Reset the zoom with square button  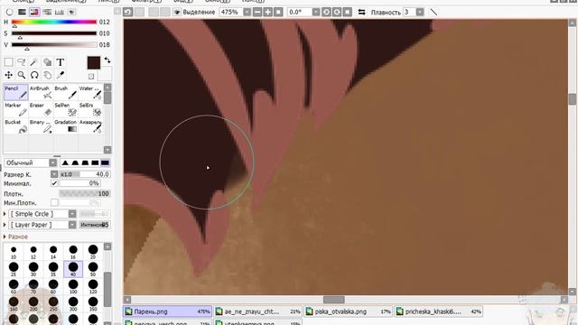(278, 12)
